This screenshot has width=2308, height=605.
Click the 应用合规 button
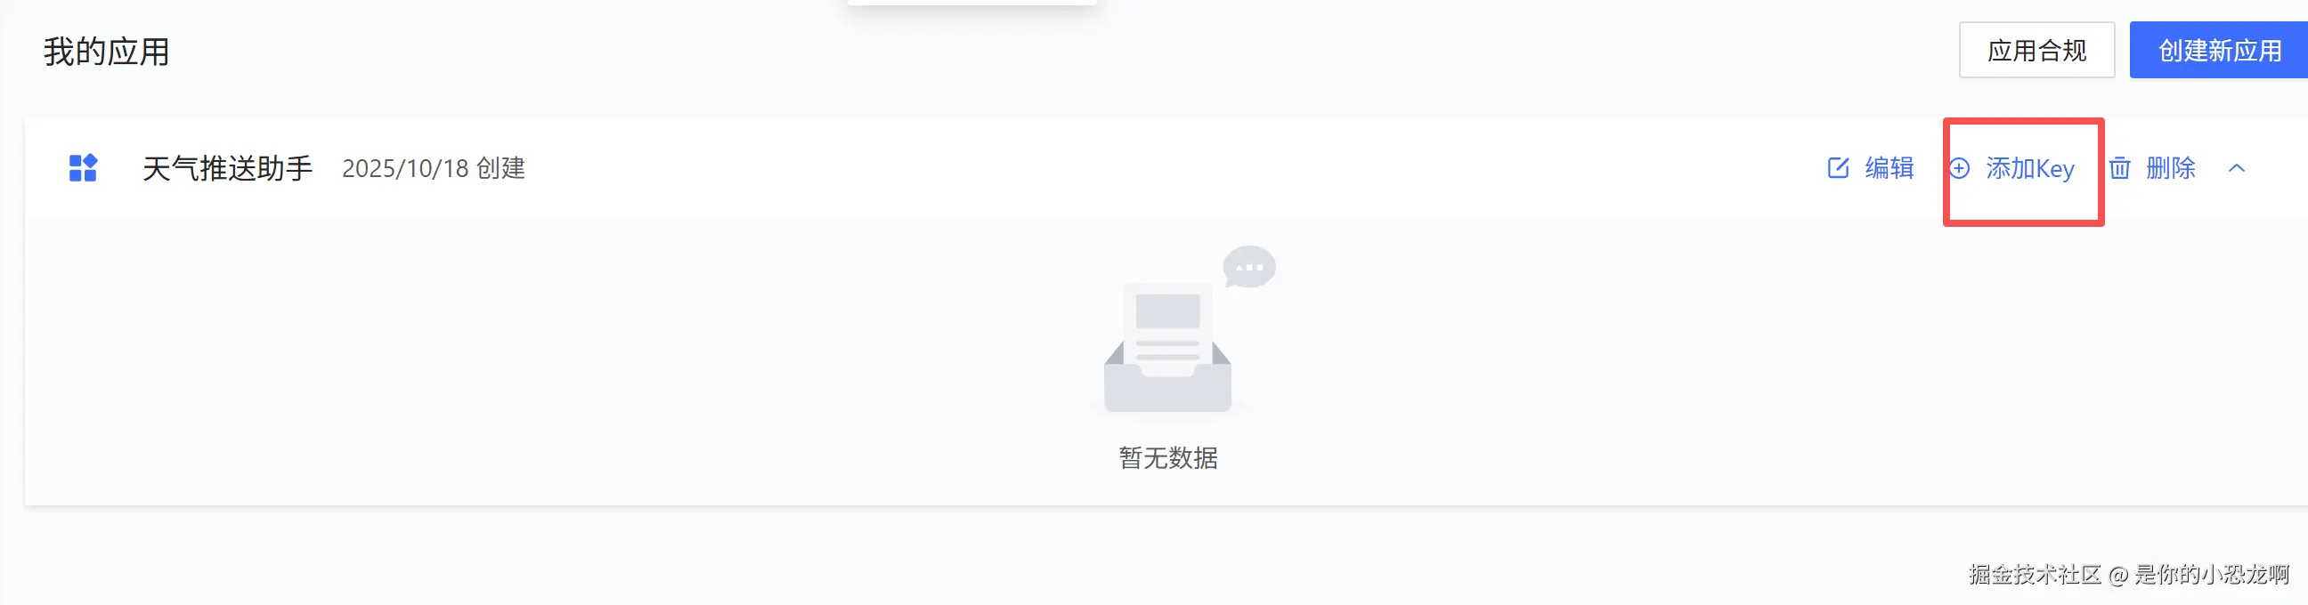(2036, 50)
